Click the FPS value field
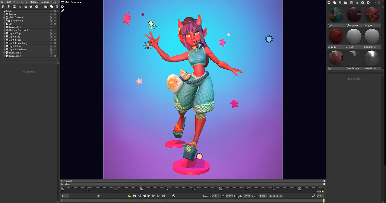Viewport: 386px width, 203px height. [229, 196]
